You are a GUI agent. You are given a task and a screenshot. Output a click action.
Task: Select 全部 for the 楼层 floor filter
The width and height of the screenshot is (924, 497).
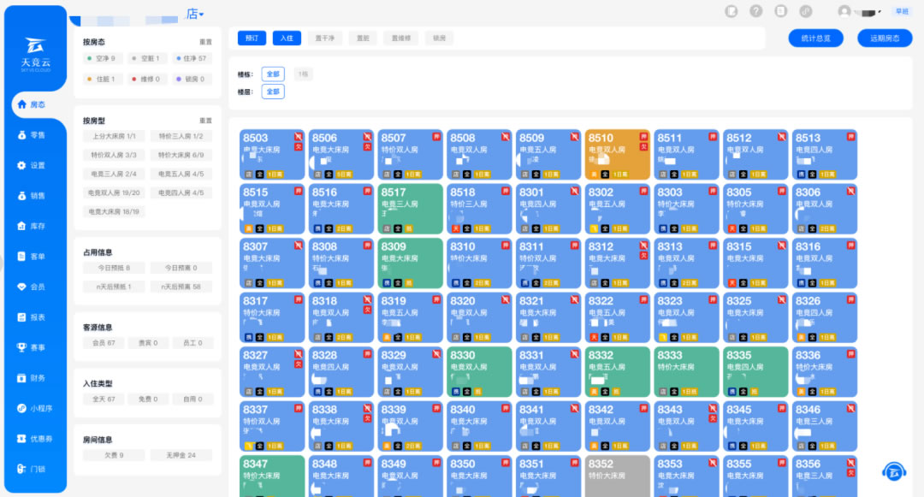[273, 92]
